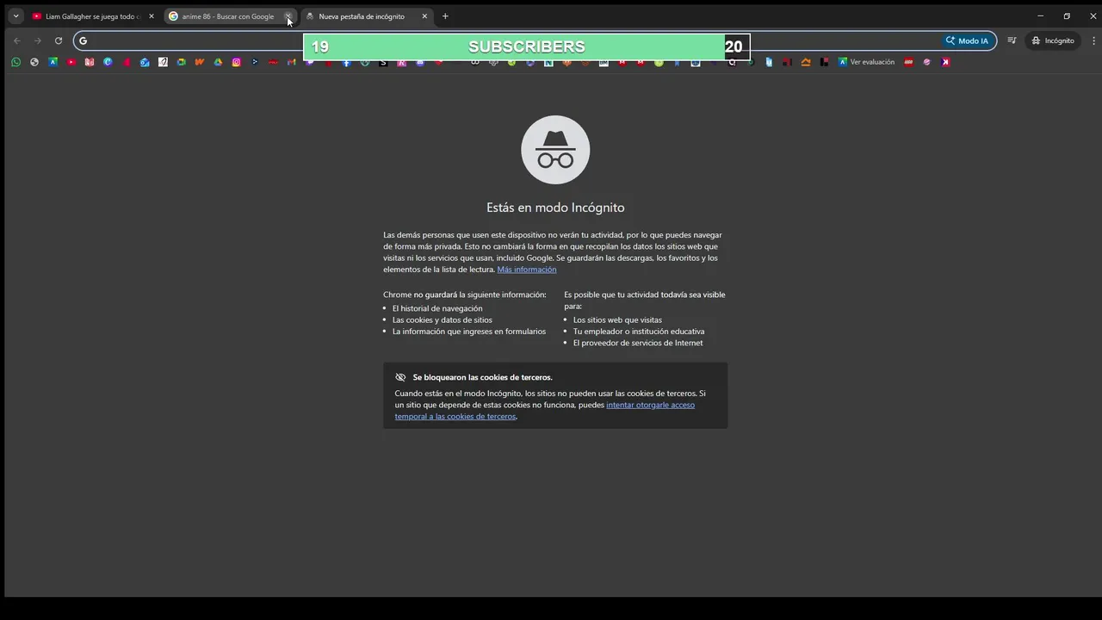Open the Wattpad bookmark icon
The height and width of the screenshot is (620, 1102).
click(x=200, y=62)
